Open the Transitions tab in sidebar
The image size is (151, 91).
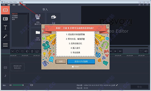(x=5, y=19)
